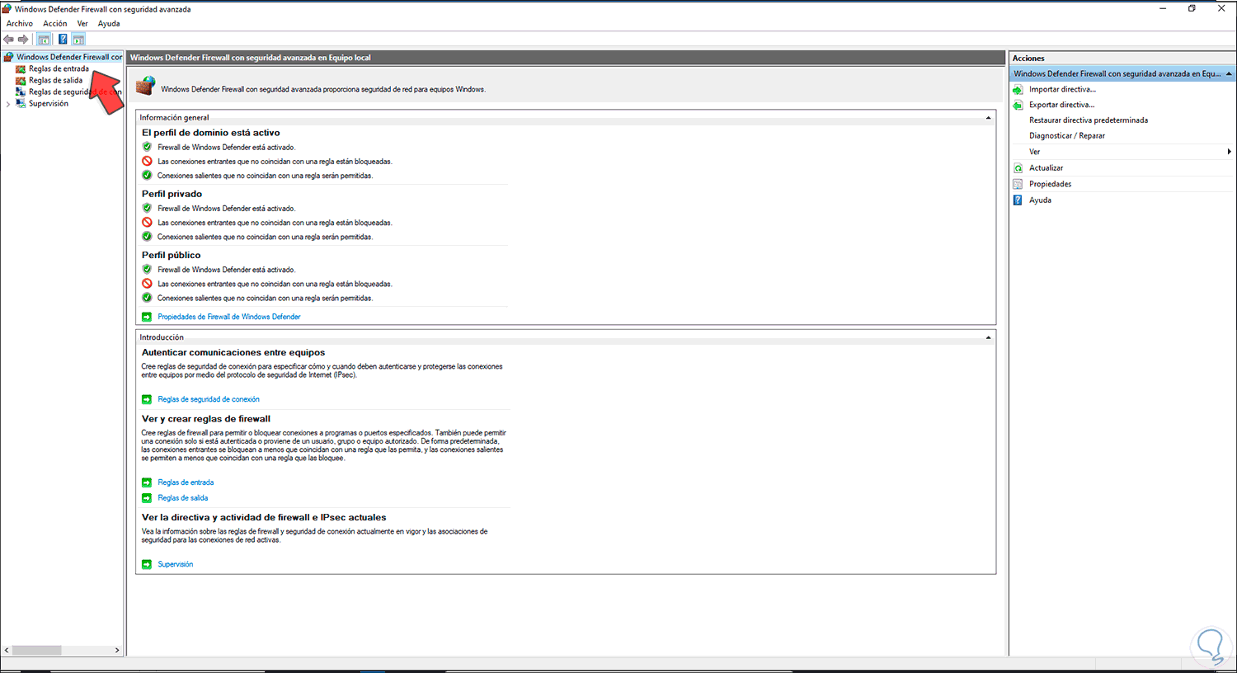Screen dimensions: 1237x673
Task: Click Restaurar directiva predeterminada
Action: [1089, 120]
